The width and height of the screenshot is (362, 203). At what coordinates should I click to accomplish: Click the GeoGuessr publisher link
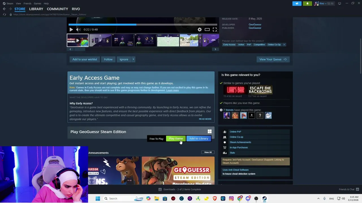click(255, 28)
